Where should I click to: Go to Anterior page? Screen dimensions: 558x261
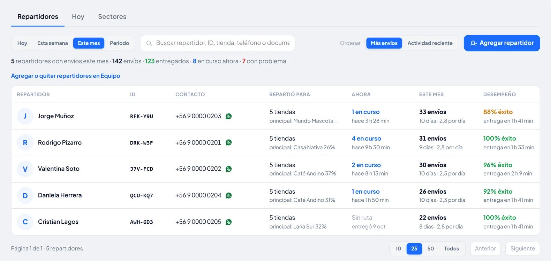pos(485,248)
